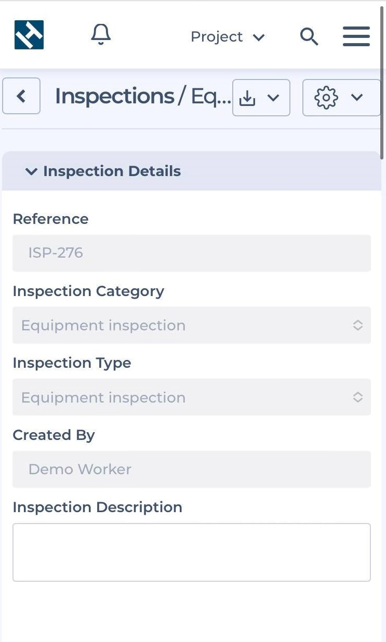This screenshot has width=386, height=642.
Task: Open the Inspection Type select box
Action: click(192, 397)
